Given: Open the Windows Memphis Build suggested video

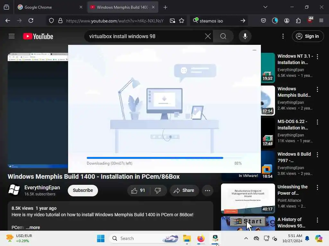Looking at the screenshot, I should [x=294, y=92].
